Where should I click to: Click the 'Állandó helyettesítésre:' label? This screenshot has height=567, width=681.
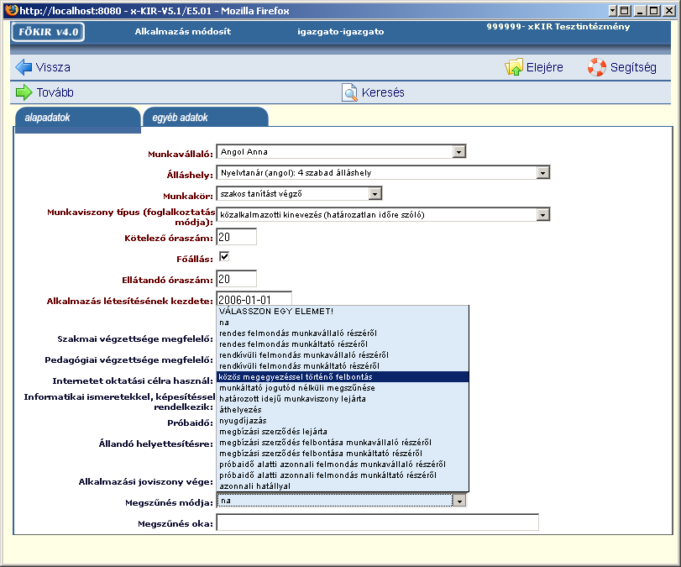pos(156,444)
